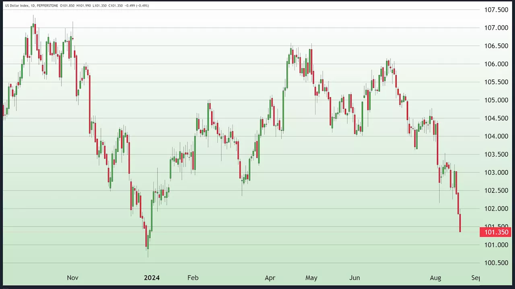Click the −0.499 (−0.49%) change value
Viewport: 515px width, 289px height.
[x=137, y=6]
